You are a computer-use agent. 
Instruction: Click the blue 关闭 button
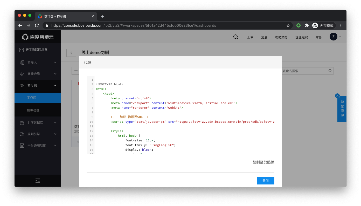point(266,181)
